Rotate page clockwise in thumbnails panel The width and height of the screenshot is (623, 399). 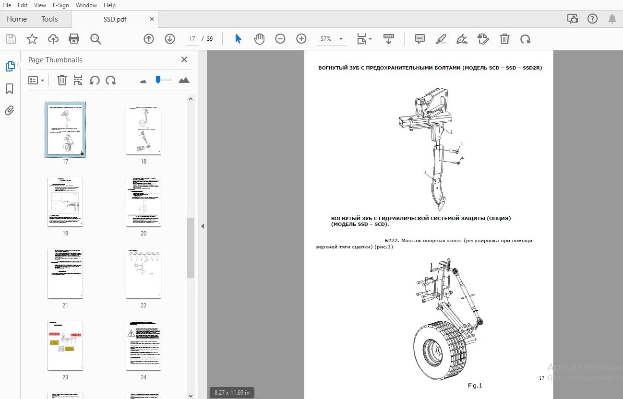[111, 80]
